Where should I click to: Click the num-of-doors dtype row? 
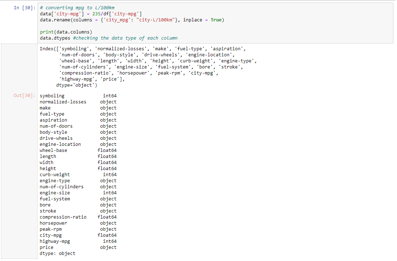78,126
